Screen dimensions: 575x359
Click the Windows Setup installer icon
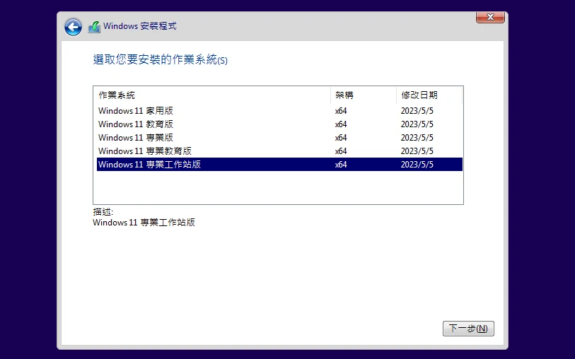coord(94,27)
